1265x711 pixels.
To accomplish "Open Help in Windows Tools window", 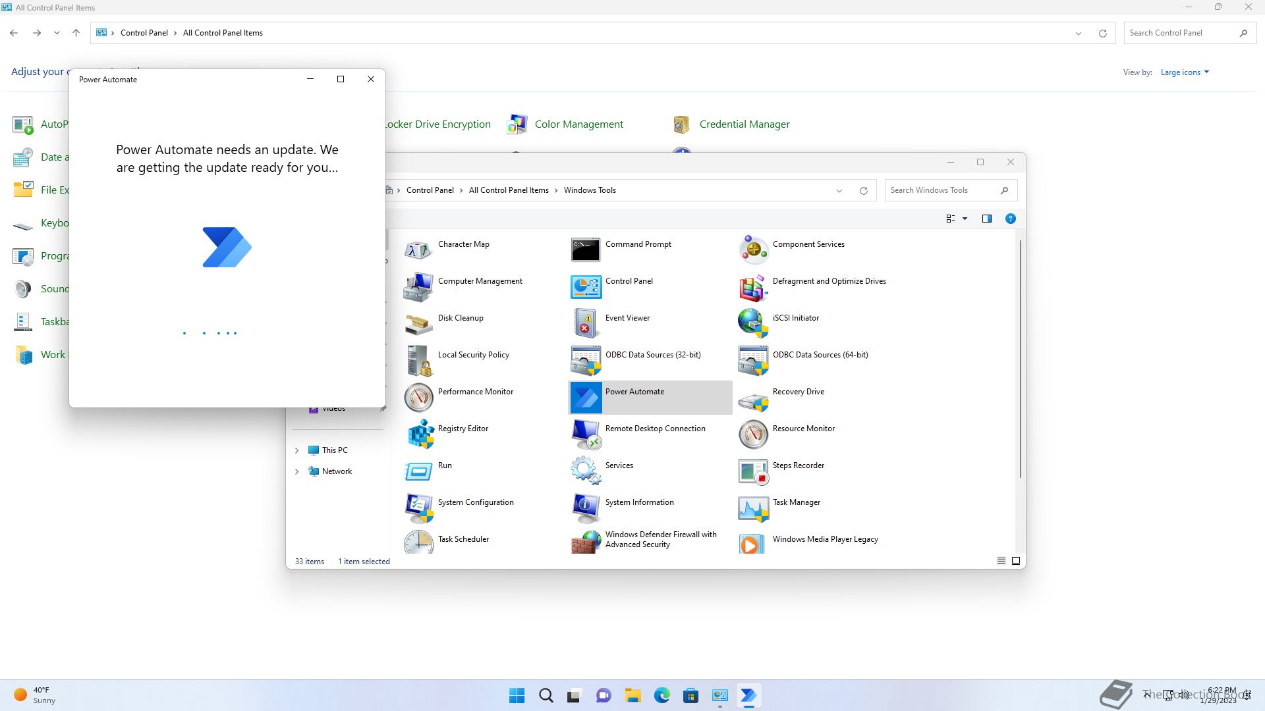I will click(x=1010, y=219).
